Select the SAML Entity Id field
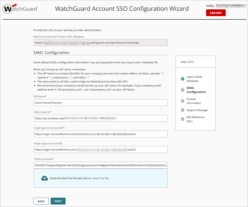 pos(101,118)
